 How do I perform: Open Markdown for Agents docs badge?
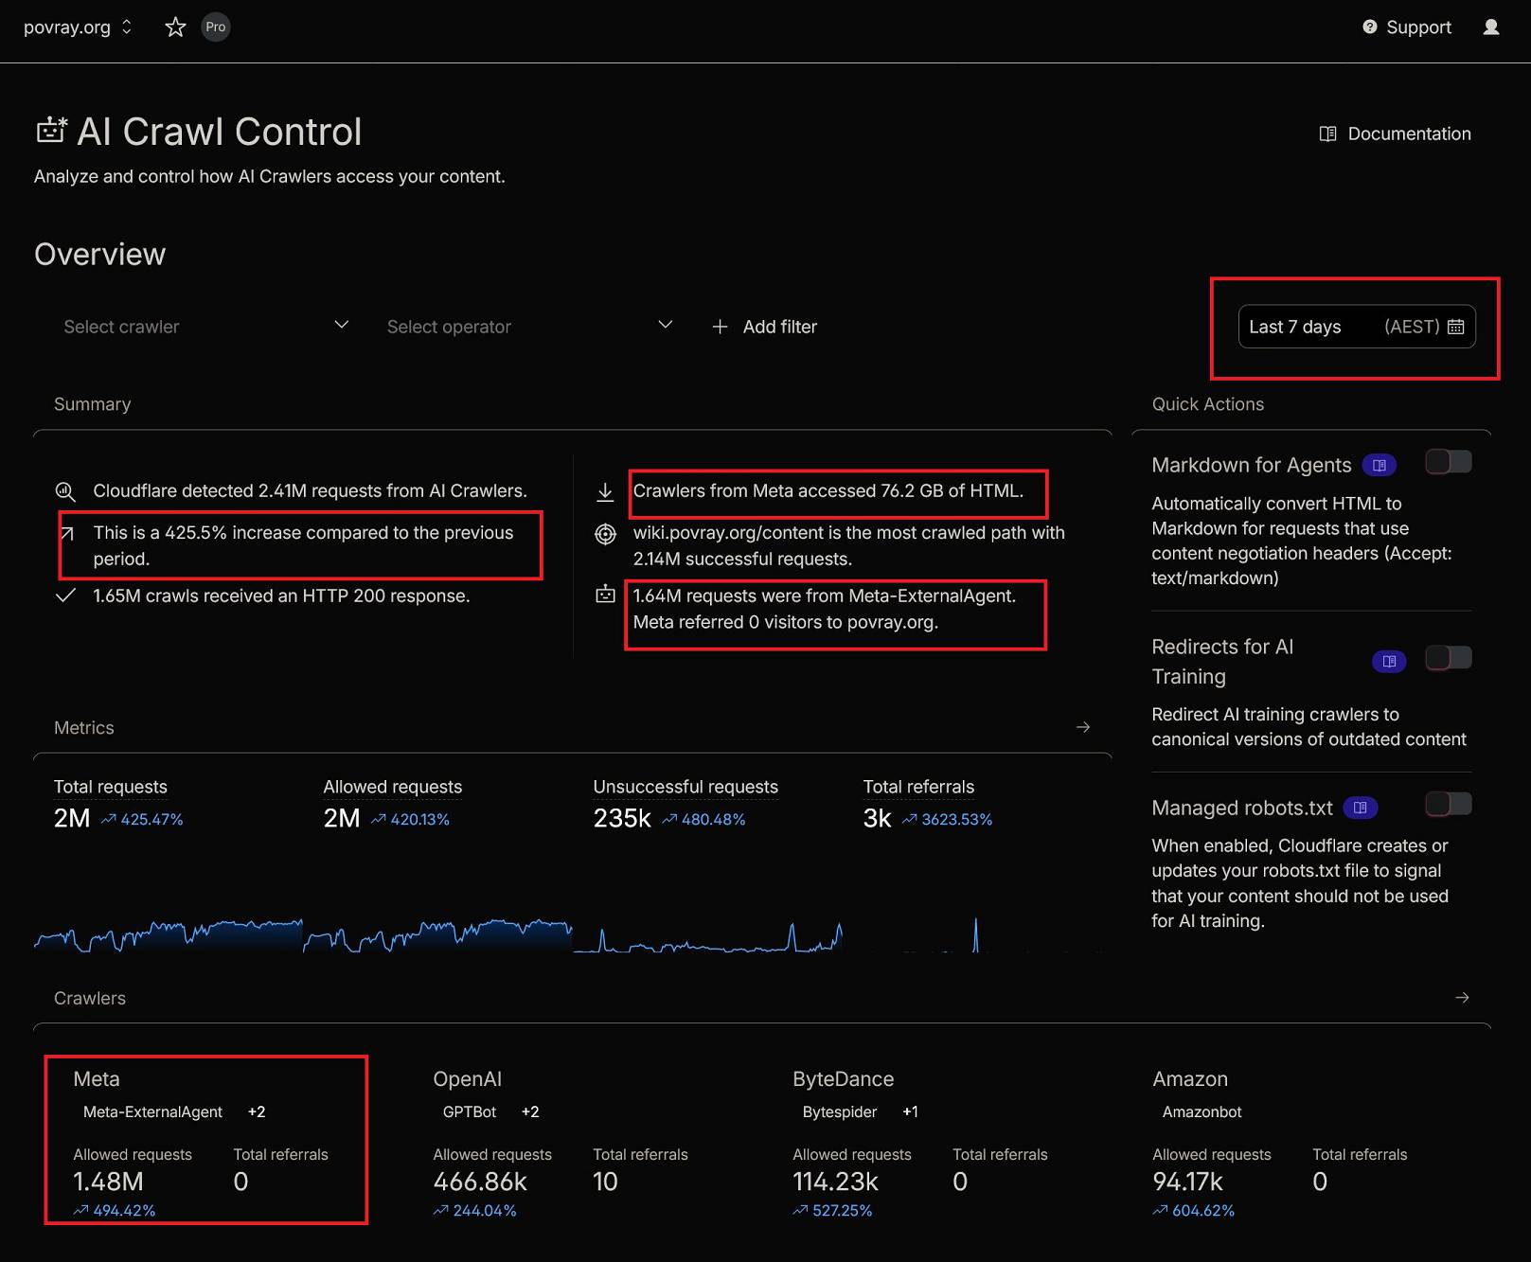click(1380, 466)
